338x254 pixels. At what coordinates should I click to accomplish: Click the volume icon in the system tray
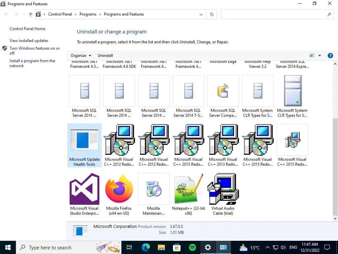pyautogui.click(x=284, y=247)
